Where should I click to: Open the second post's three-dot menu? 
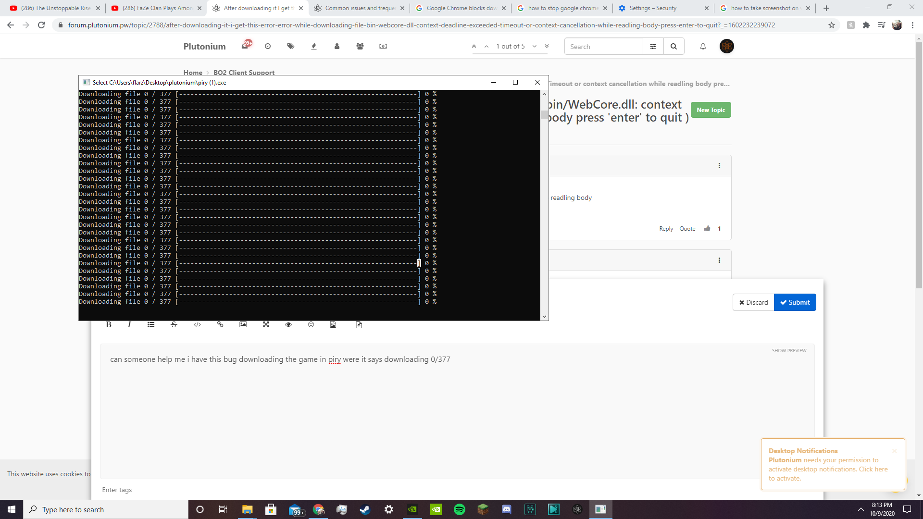(x=719, y=260)
